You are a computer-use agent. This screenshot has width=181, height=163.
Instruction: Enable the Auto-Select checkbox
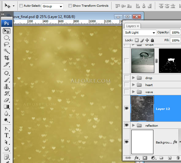tap(21, 5)
